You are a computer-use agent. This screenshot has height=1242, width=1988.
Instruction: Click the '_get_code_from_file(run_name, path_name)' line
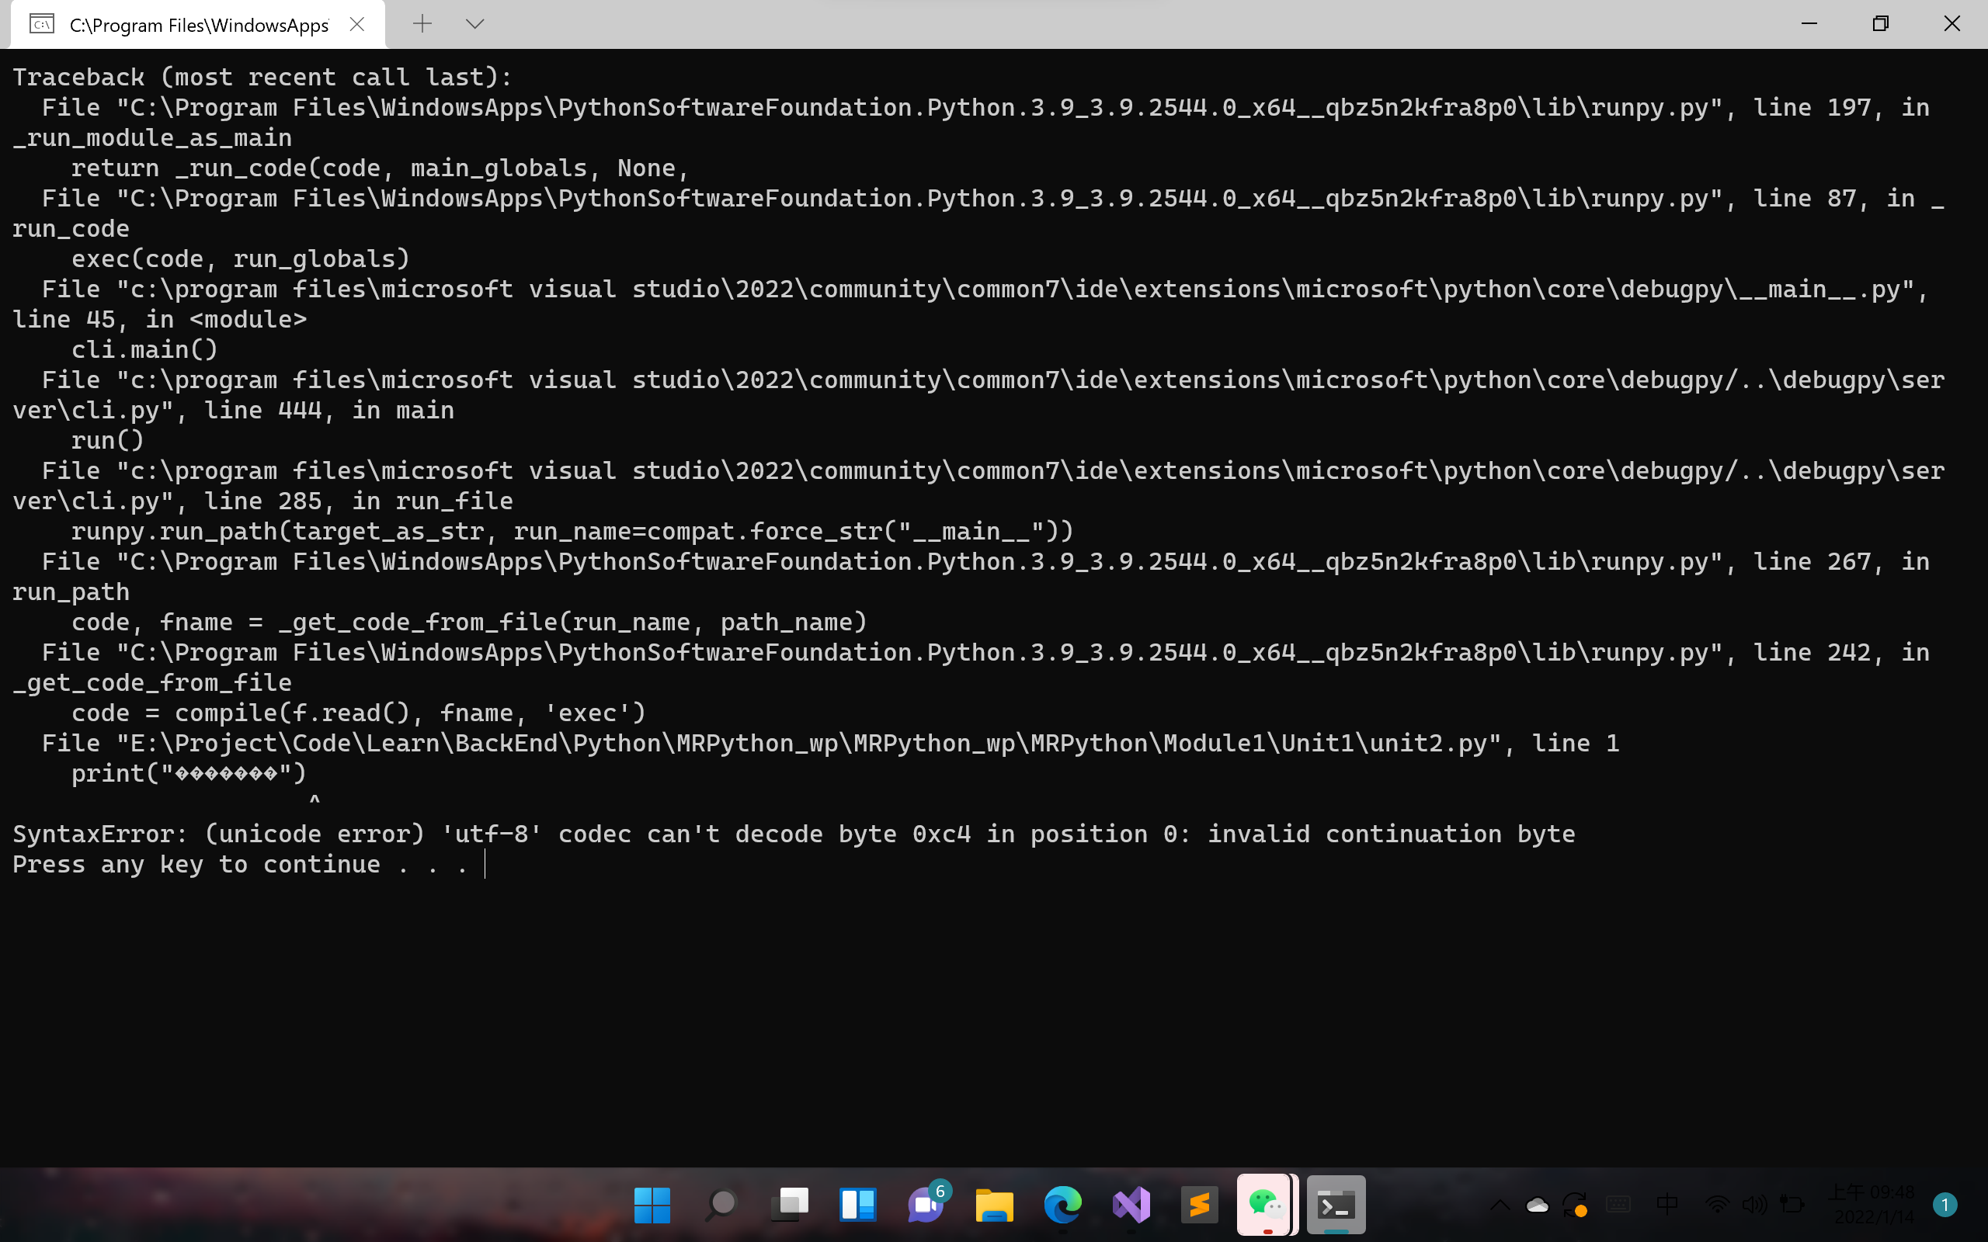coord(469,623)
